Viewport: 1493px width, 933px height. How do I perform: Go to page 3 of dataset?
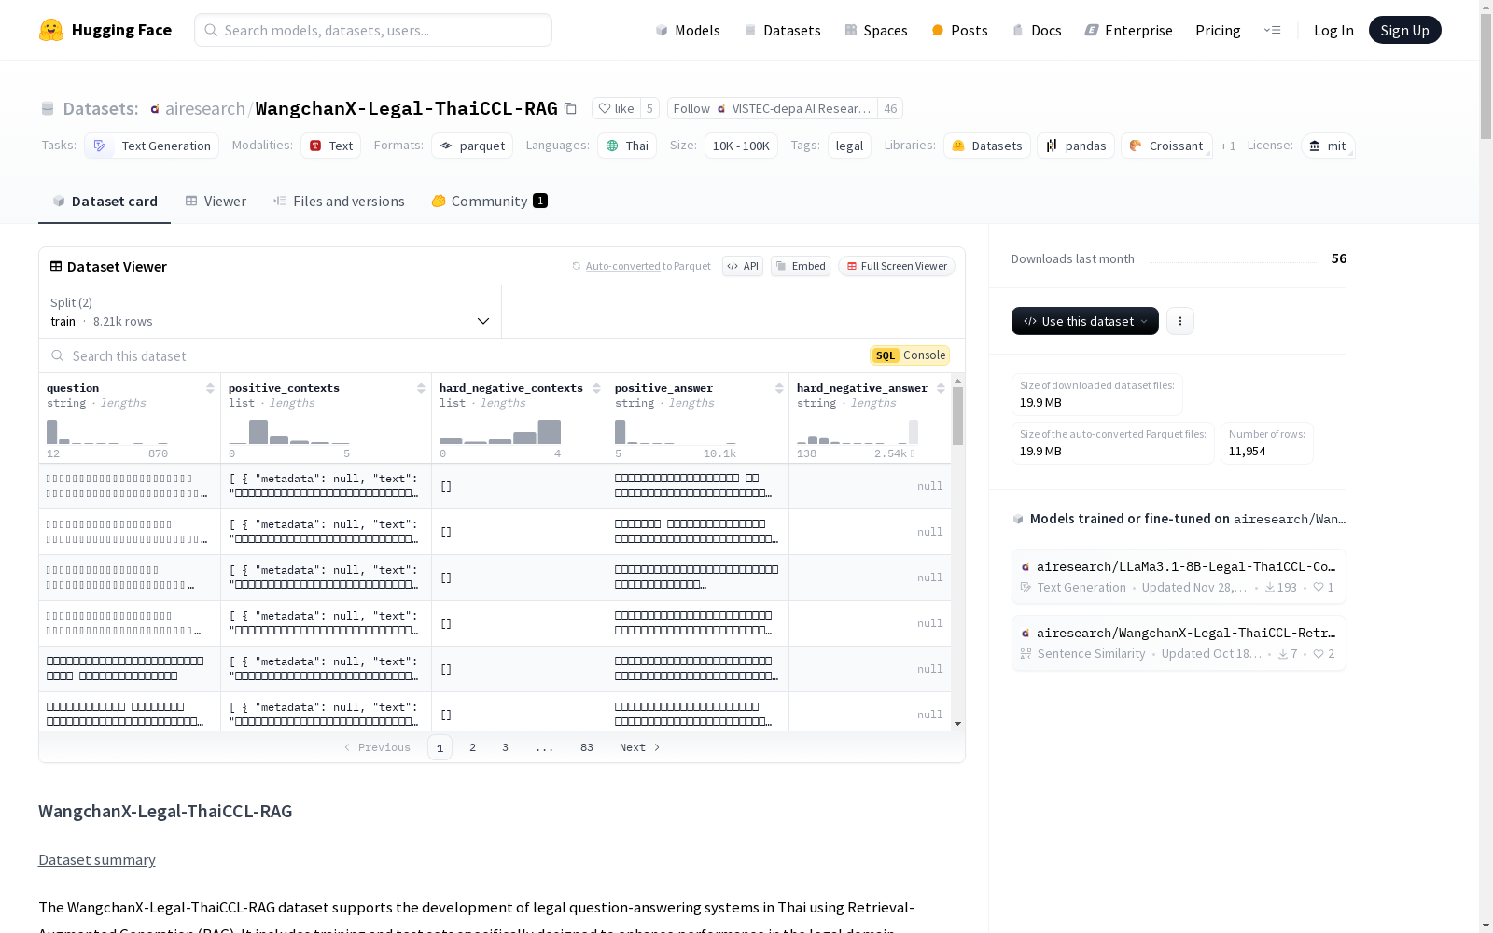506,747
